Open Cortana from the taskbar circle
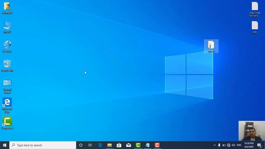This screenshot has width=265, height=149. (81, 145)
